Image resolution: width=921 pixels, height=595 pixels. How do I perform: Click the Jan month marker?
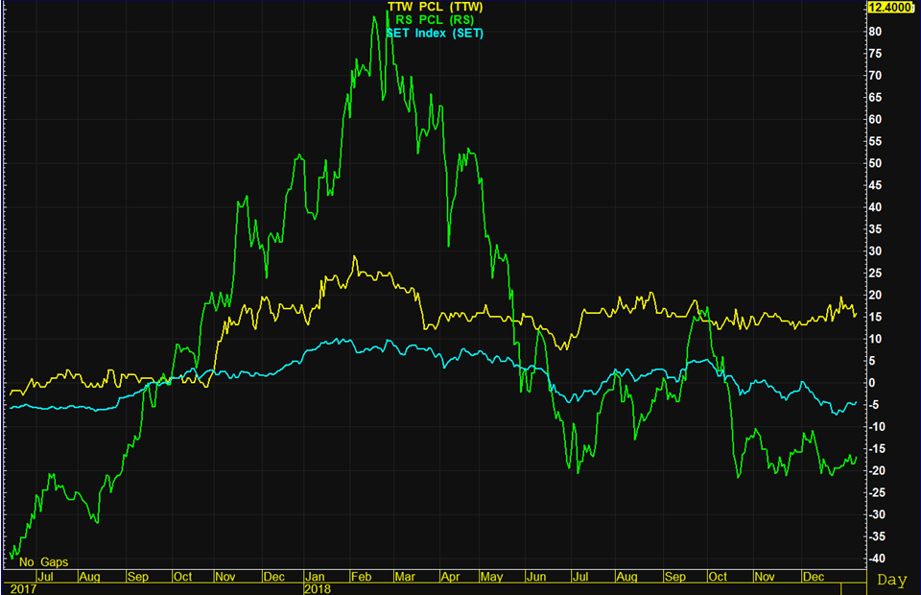316,577
